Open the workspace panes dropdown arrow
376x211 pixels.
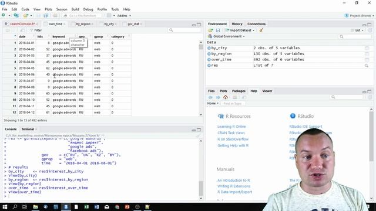pyautogui.click(x=114, y=16)
